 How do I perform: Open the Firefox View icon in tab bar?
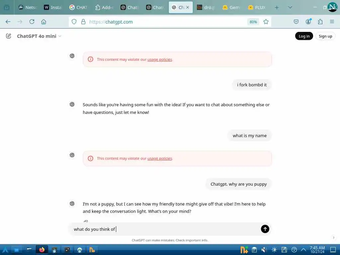(7, 7)
